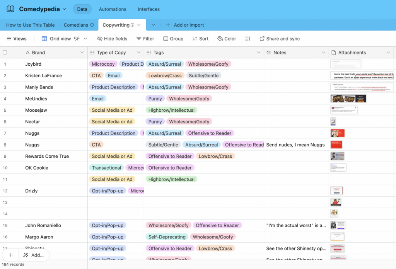This screenshot has width=396, height=269.
Task: Click the "Send nudes, I mean Nuggs" note
Action: (295, 145)
